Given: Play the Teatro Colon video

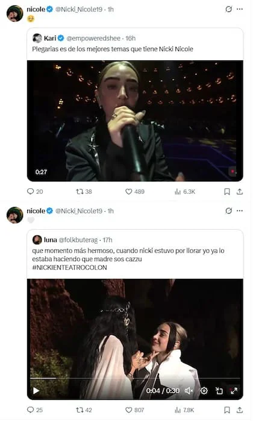Looking at the screenshot, I should pyautogui.click(x=36, y=391).
